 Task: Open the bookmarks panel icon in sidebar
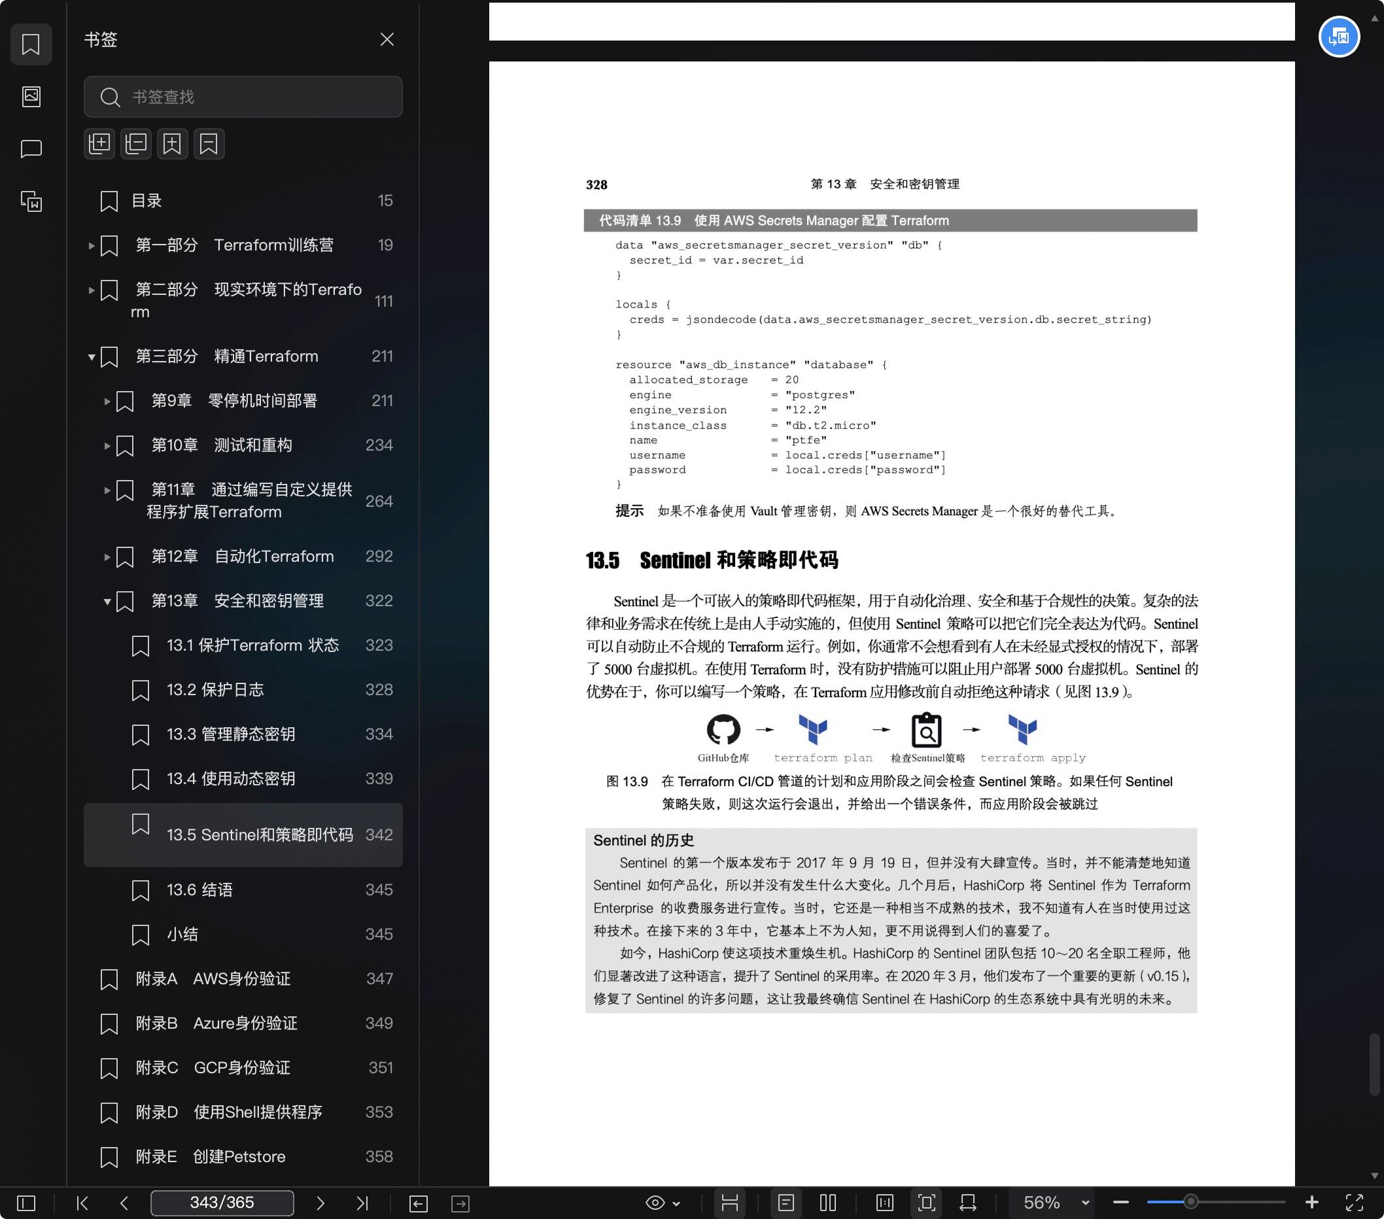click(x=31, y=44)
